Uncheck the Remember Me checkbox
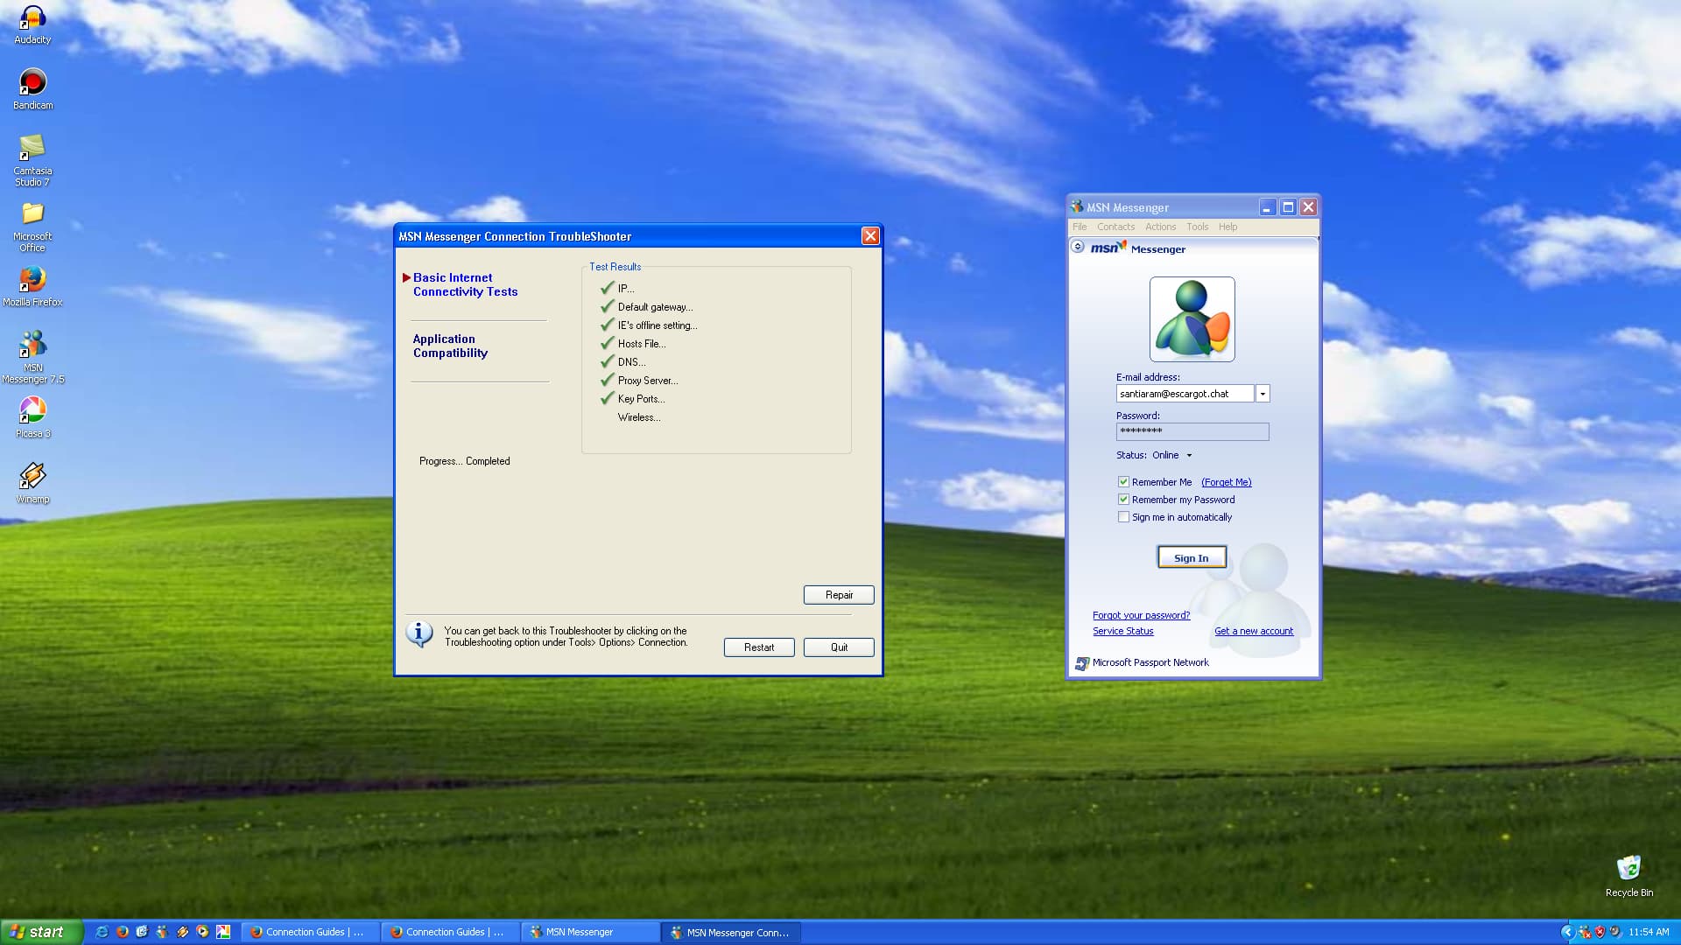Image resolution: width=1681 pixels, height=945 pixels. click(x=1123, y=482)
